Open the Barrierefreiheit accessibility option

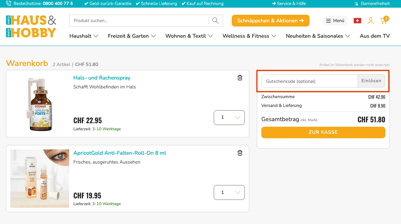coord(372,4)
